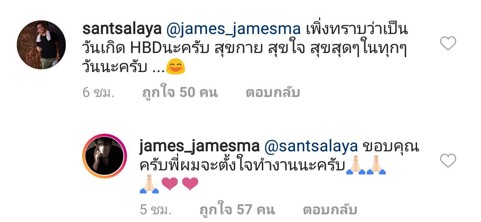View james_jamesma's story from ringed avatar
The image size is (481, 222).
[105, 156]
